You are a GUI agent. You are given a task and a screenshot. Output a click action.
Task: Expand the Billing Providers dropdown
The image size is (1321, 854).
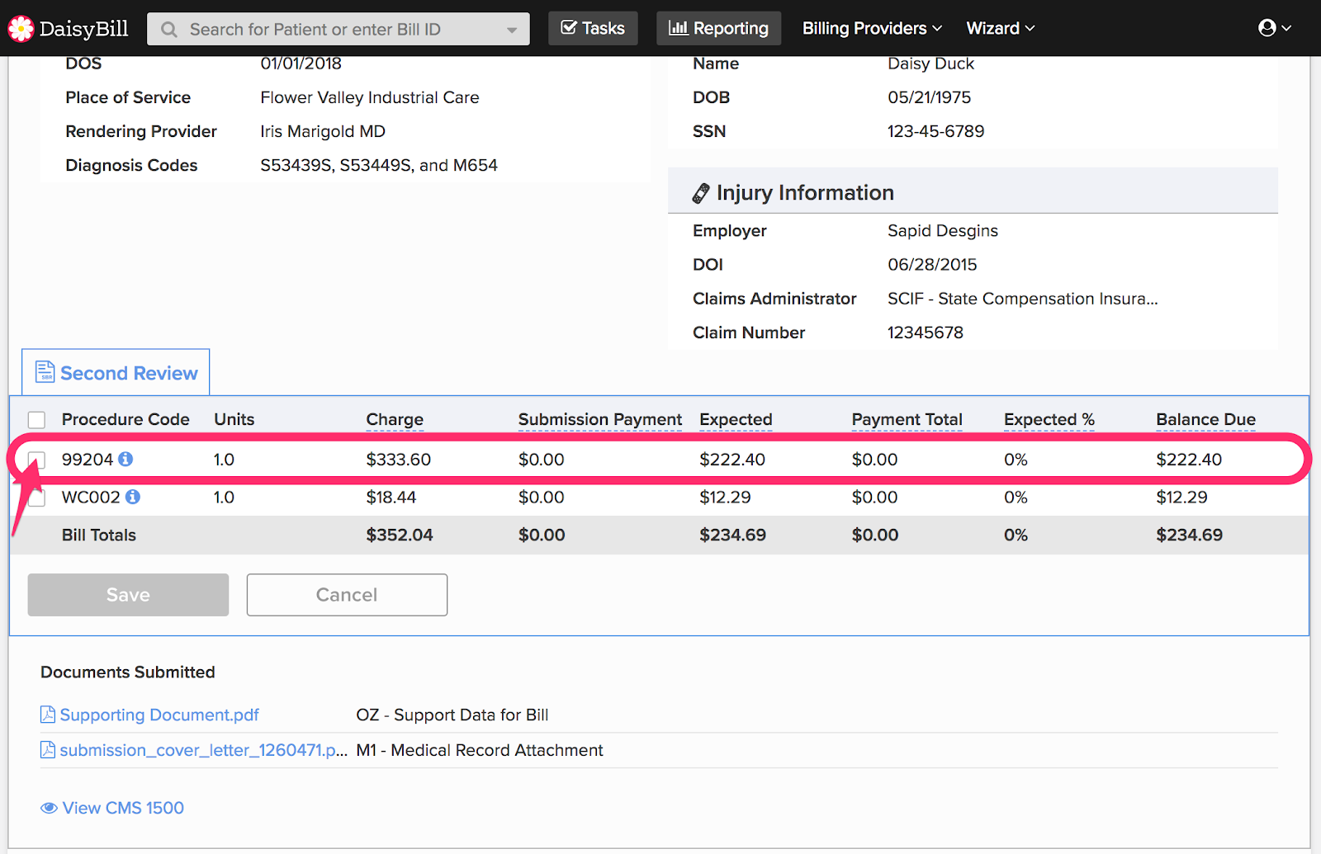(872, 29)
